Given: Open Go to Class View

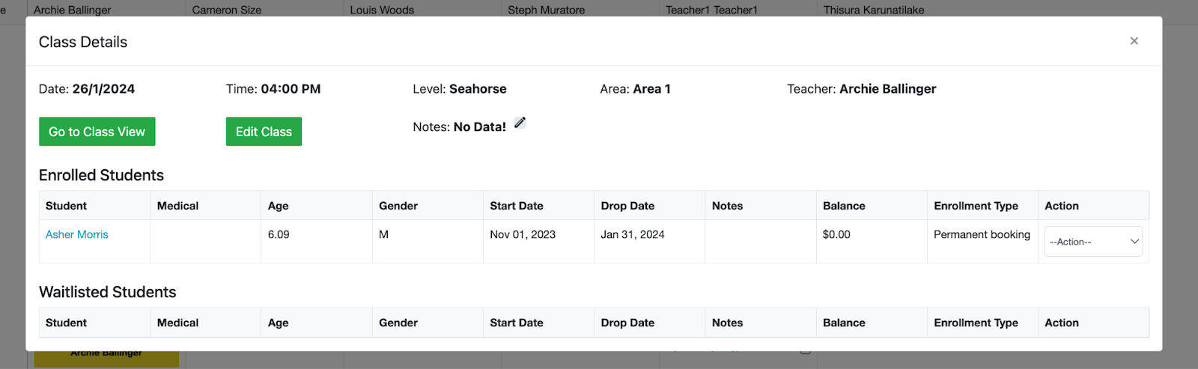Looking at the screenshot, I should pyautogui.click(x=97, y=132).
